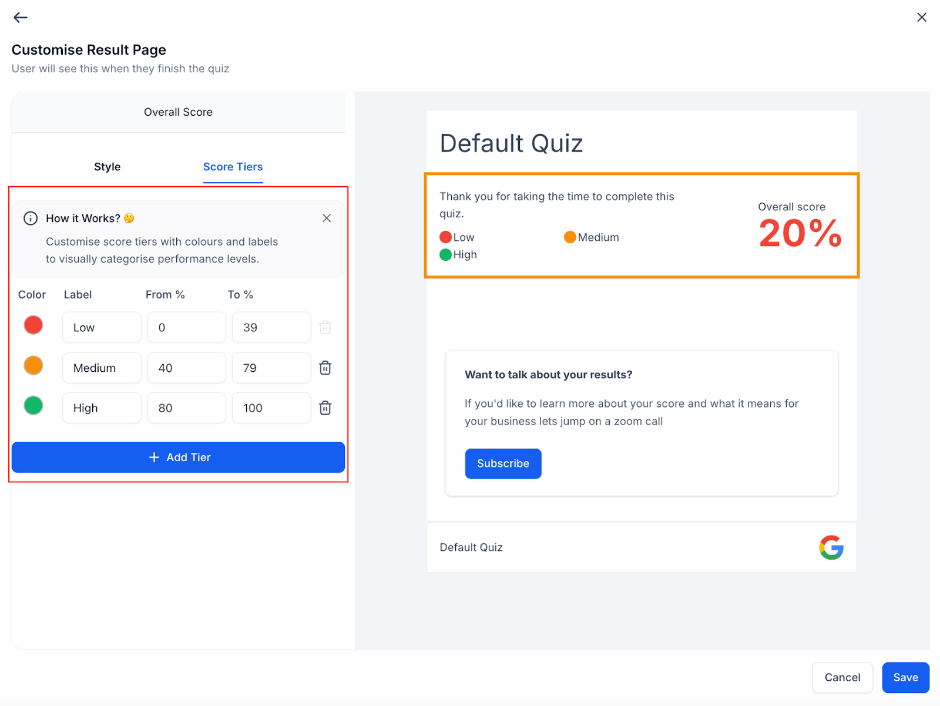Save the result page changes

(x=905, y=677)
